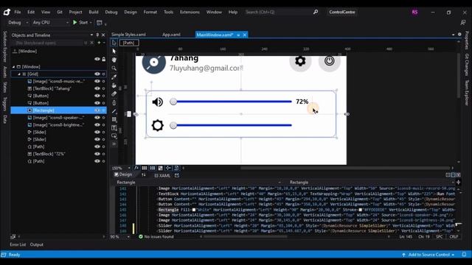The image size is (472, 265).
Task: Toggle the show/hide all eye in header
Action: click(97, 59)
